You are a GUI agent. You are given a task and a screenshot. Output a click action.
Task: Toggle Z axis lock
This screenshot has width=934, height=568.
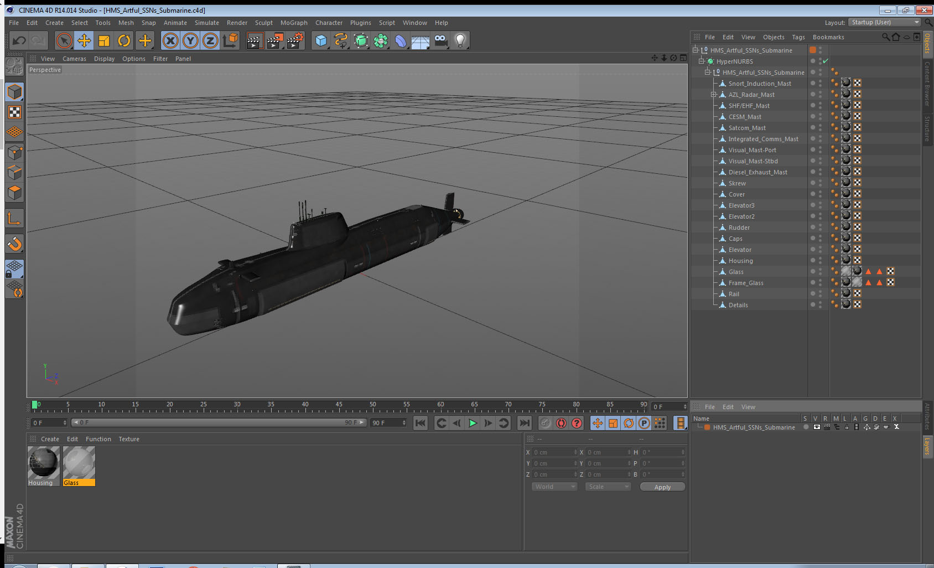point(210,40)
